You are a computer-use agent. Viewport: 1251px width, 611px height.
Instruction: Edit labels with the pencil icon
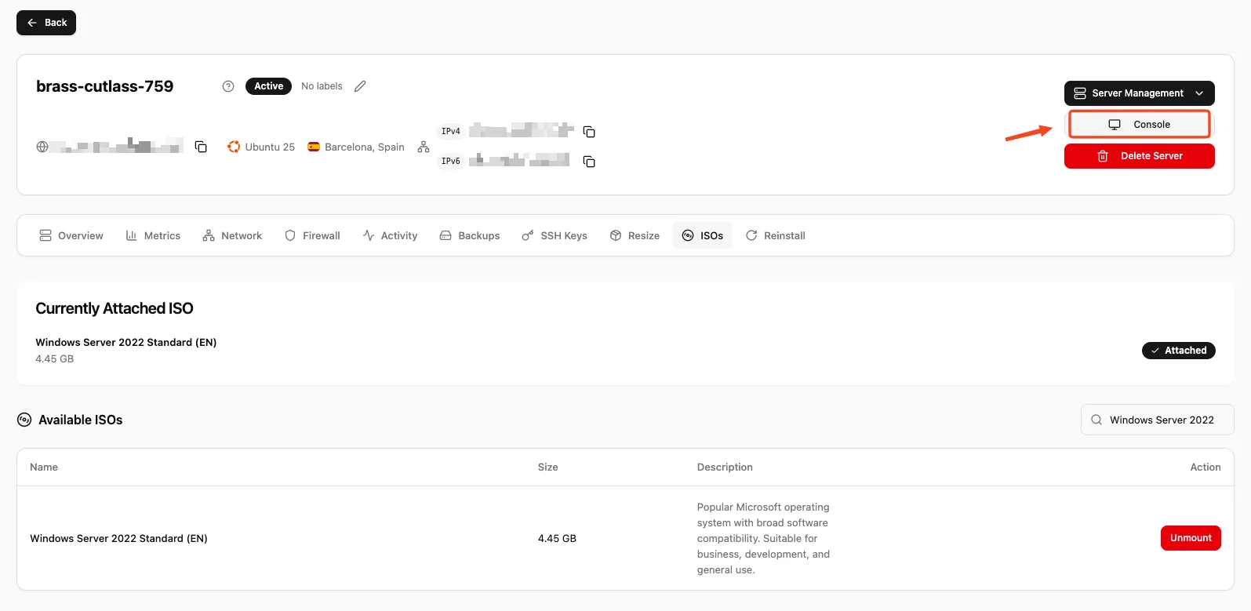360,86
